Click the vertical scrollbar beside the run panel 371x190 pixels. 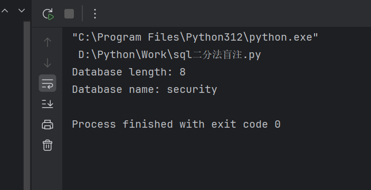[x=27, y=106]
